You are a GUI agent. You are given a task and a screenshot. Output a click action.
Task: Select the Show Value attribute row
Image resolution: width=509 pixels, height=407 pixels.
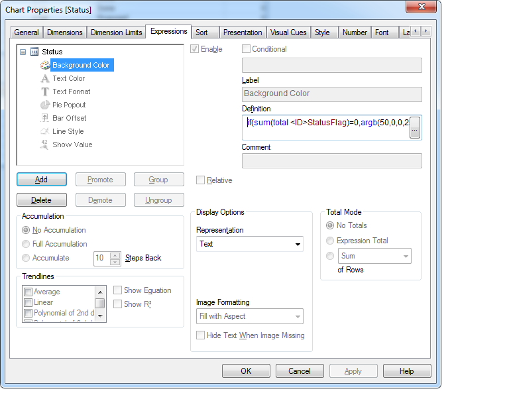[x=72, y=145]
